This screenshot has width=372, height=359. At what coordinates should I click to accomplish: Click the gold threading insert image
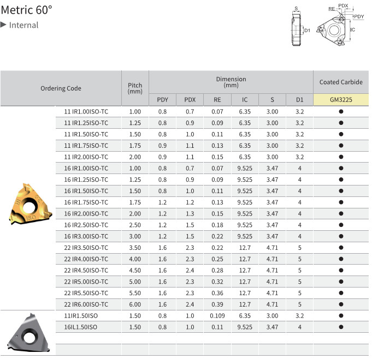coord(30,204)
